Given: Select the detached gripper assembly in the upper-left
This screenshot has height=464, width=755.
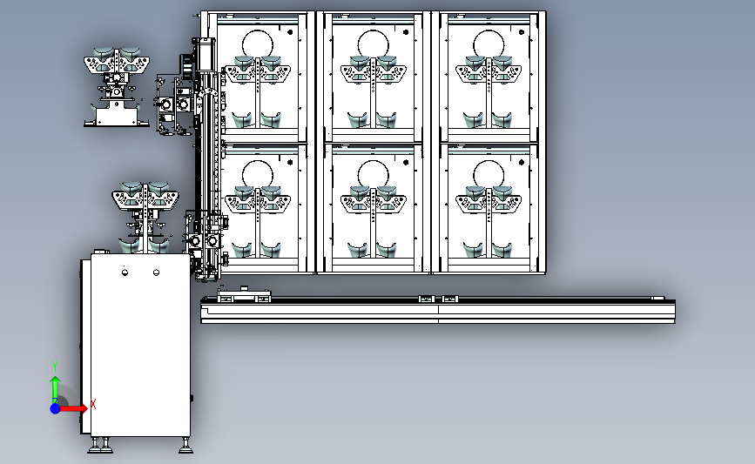Looking at the screenshot, I should tap(116, 87).
